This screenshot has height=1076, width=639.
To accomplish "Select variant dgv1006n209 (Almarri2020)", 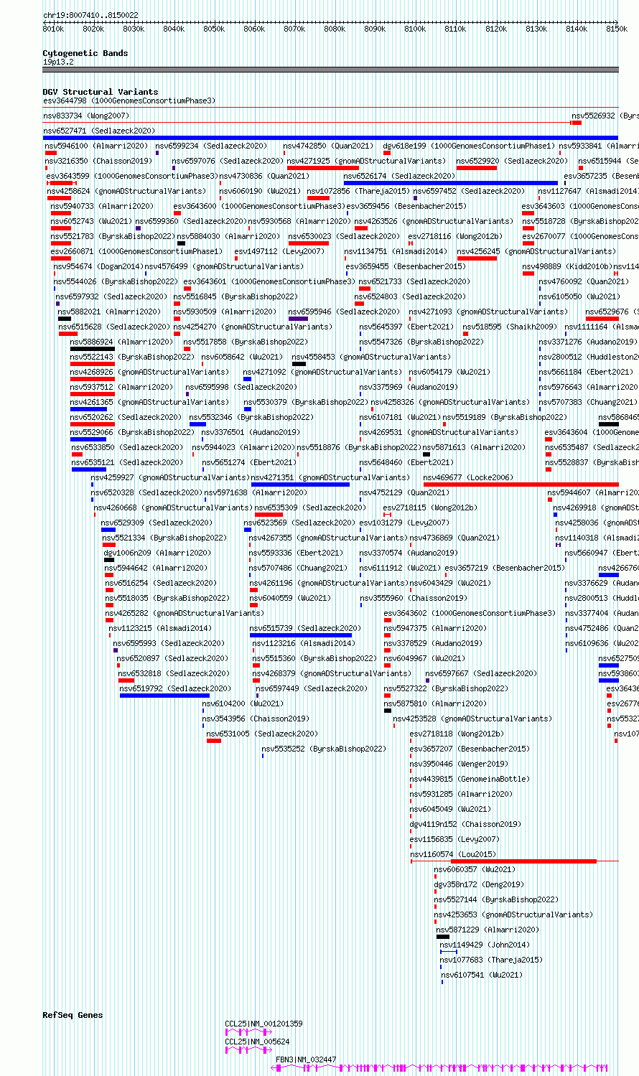I will tap(157, 553).
